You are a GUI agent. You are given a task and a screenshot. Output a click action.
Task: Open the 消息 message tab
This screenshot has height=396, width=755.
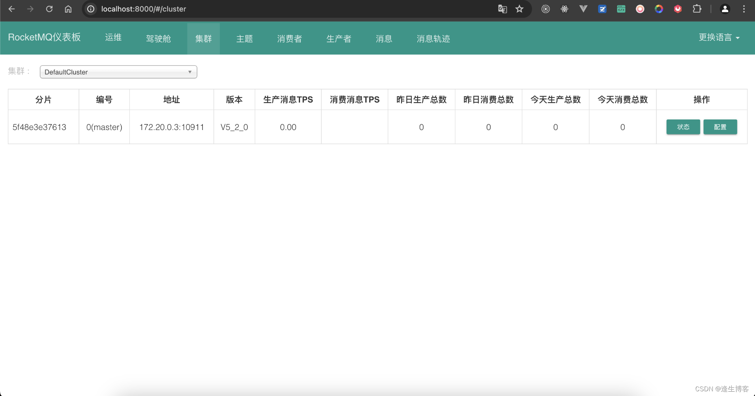[x=384, y=38]
